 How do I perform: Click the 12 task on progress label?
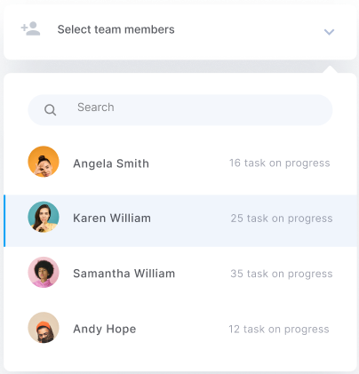[x=279, y=330]
